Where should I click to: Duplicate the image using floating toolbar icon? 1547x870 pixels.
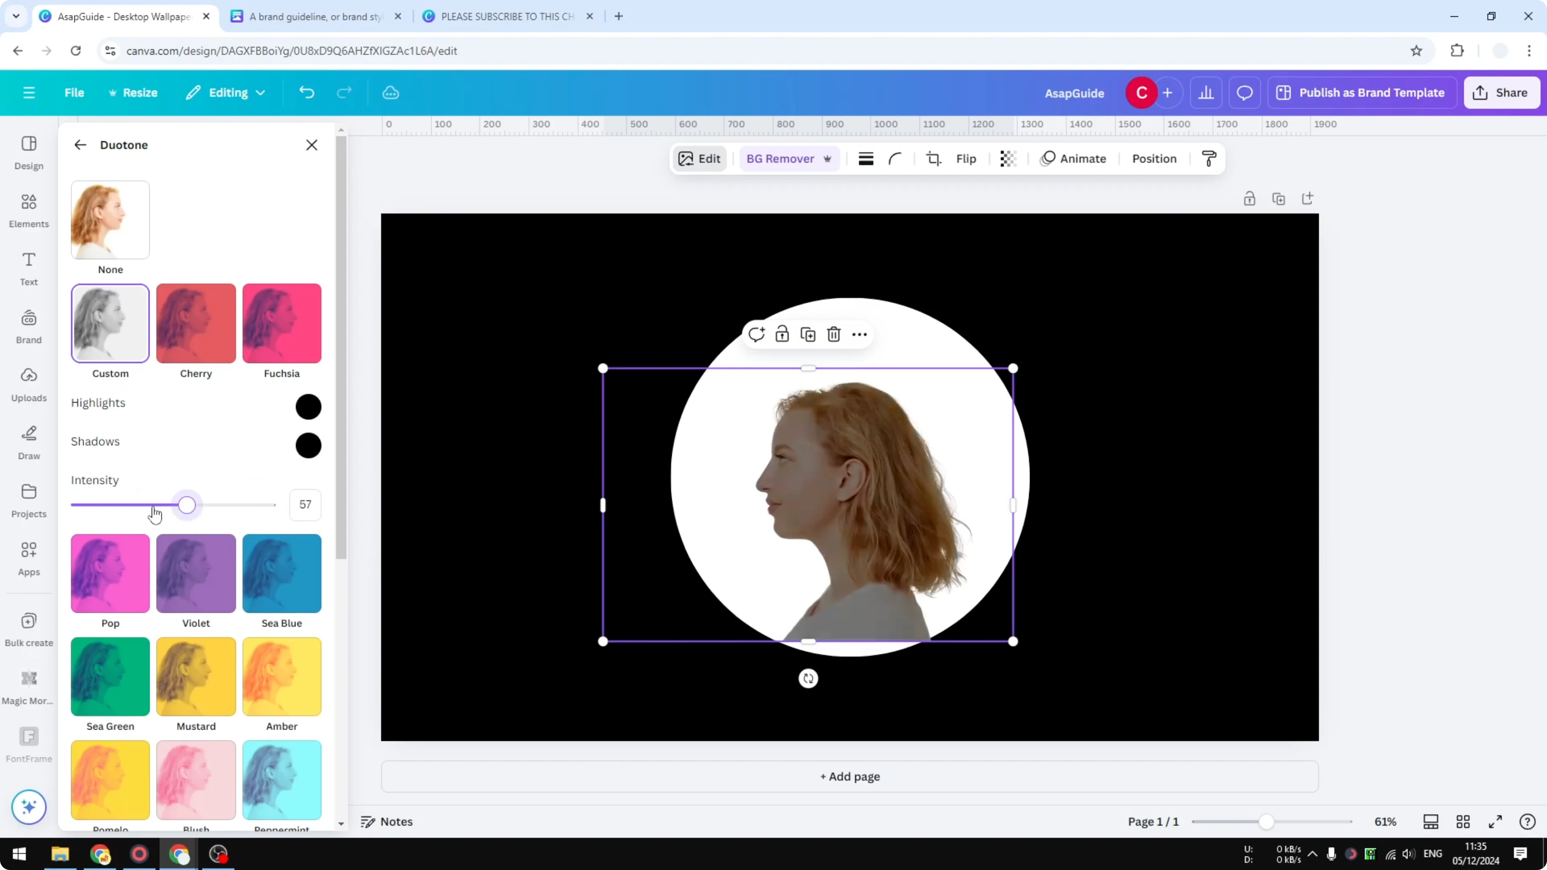point(808,334)
